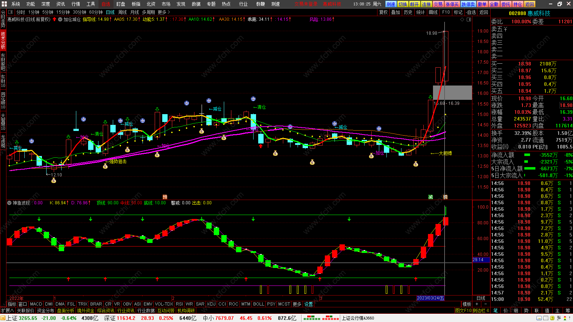573x322 pixels.
Task: Click the diamond icon at chart top right
Action: (x=462, y=19)
